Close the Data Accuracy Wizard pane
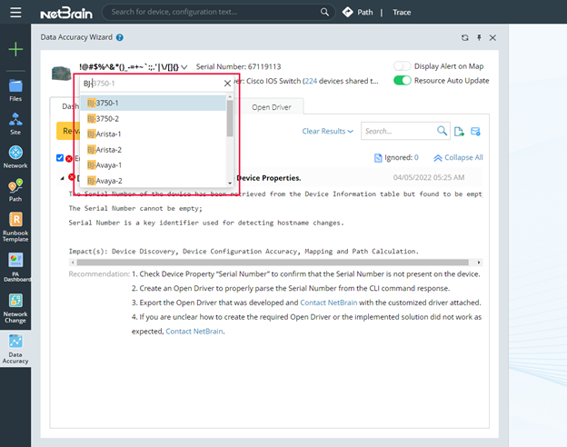This screenshot has width=567, height=447. pos(492,37)
